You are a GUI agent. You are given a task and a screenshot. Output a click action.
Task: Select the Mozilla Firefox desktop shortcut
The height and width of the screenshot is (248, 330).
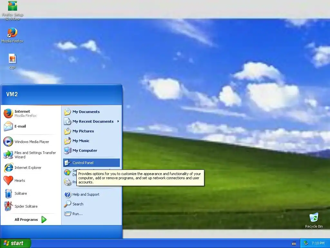[13, 35]
